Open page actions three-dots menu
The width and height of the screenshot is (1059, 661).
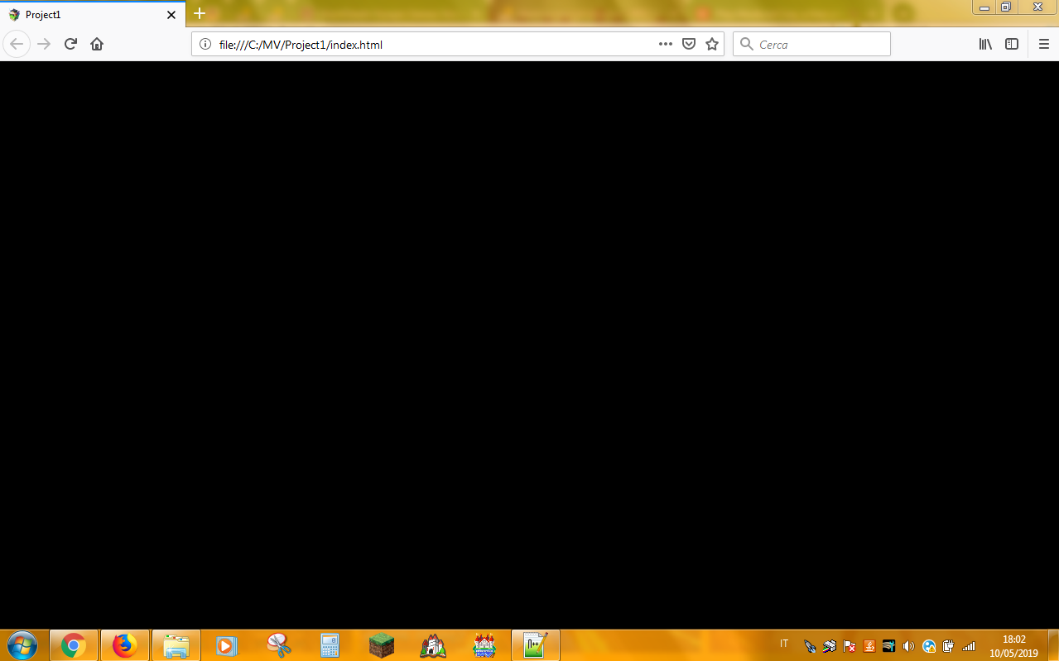coord(666,44)
